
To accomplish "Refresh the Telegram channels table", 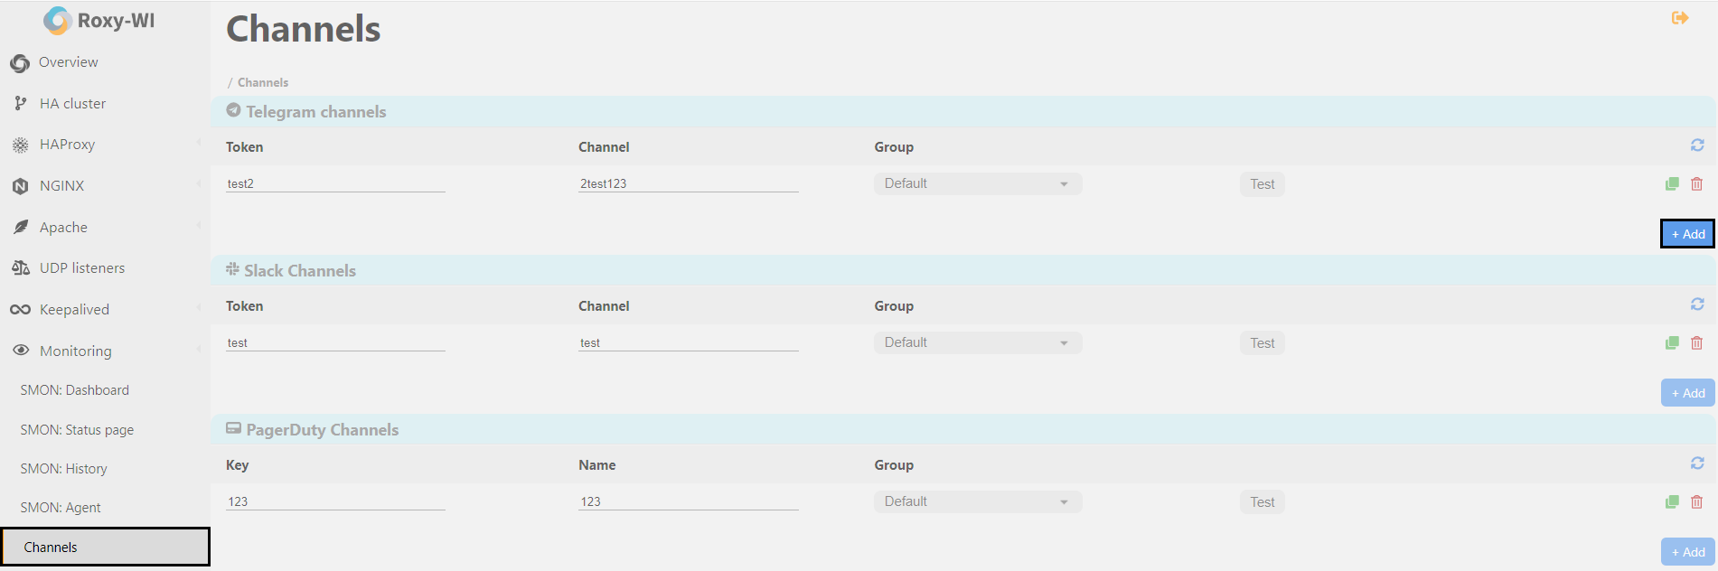I will coord(1696,145).
